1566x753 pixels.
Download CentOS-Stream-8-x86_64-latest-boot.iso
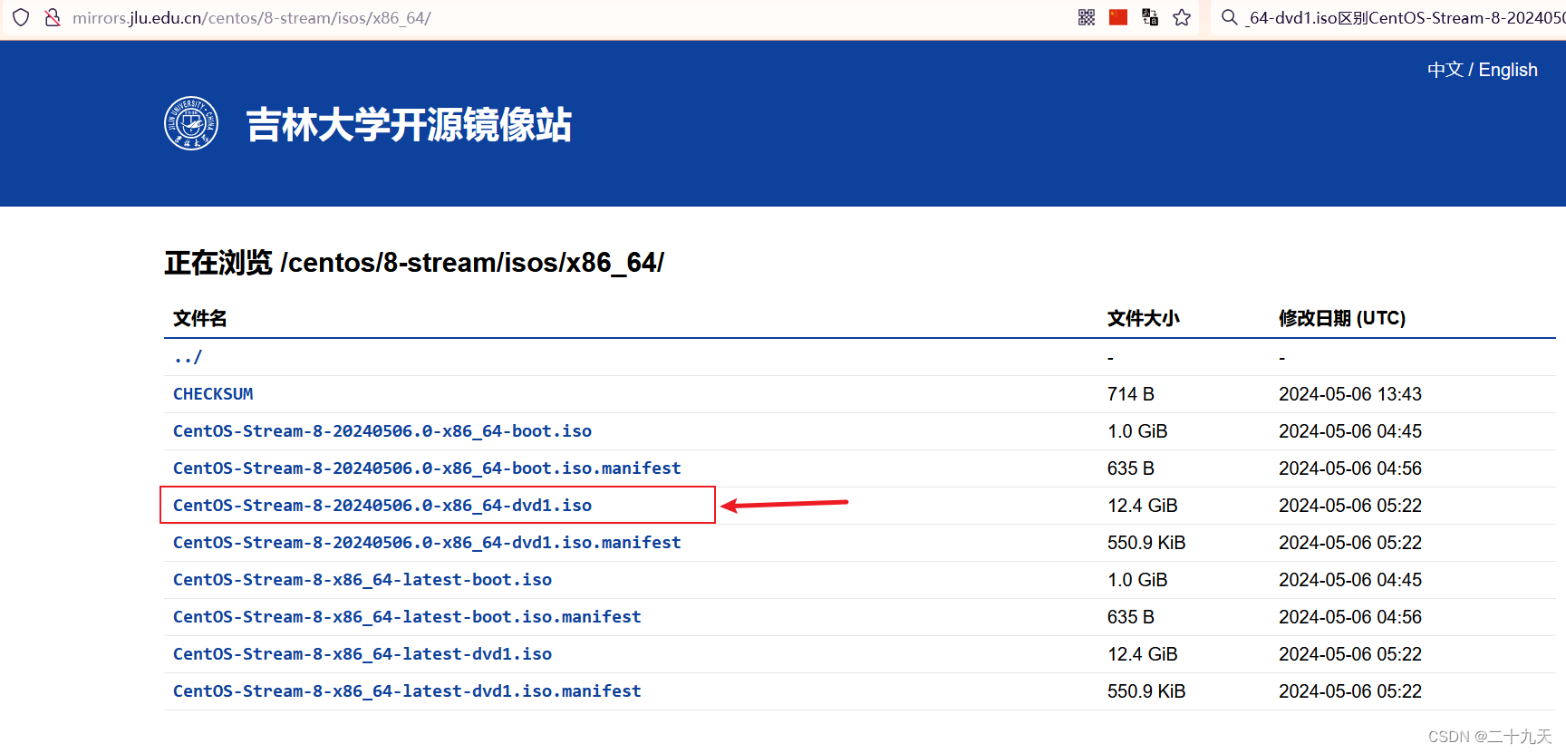point(362,580)
